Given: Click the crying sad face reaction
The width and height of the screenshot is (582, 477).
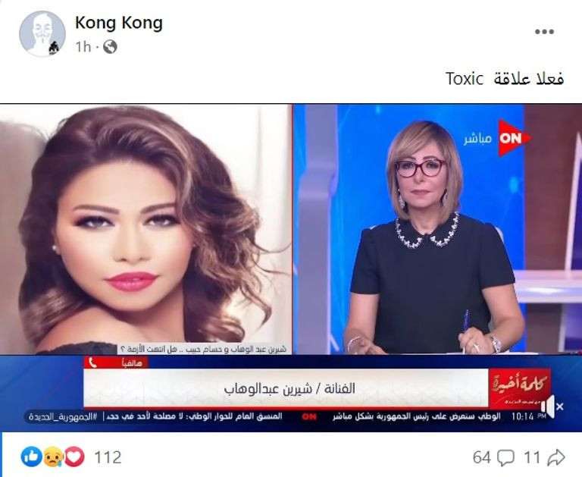Looking at the screenshot, I should (x=53, y=457).
